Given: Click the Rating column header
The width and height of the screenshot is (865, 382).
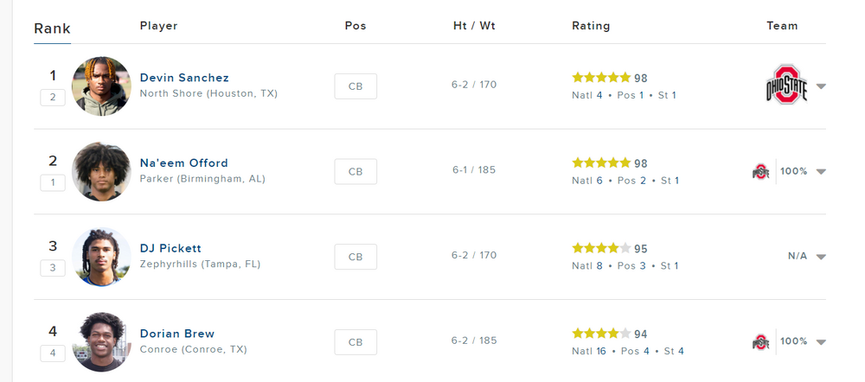Looking at the screenshot, I should click(591, 26).
